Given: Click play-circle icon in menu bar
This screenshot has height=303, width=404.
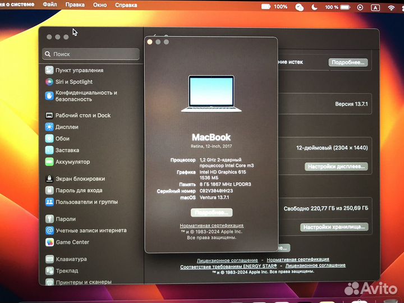Looking at the screenshot, I should (360, 7).
